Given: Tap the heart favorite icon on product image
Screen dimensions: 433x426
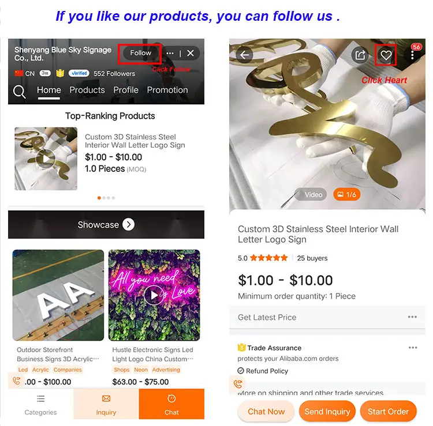Looking at the screenshot, I should tap(386, 55).
